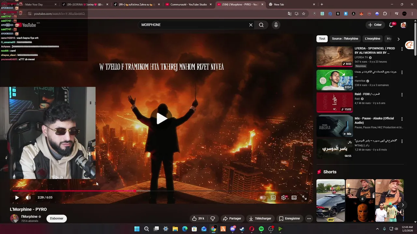Open options menu for WTAQ video

(x=402, y=141)
